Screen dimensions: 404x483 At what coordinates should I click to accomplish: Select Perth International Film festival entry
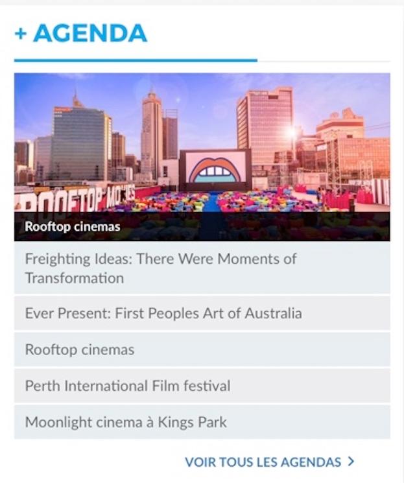coord(128,386)
